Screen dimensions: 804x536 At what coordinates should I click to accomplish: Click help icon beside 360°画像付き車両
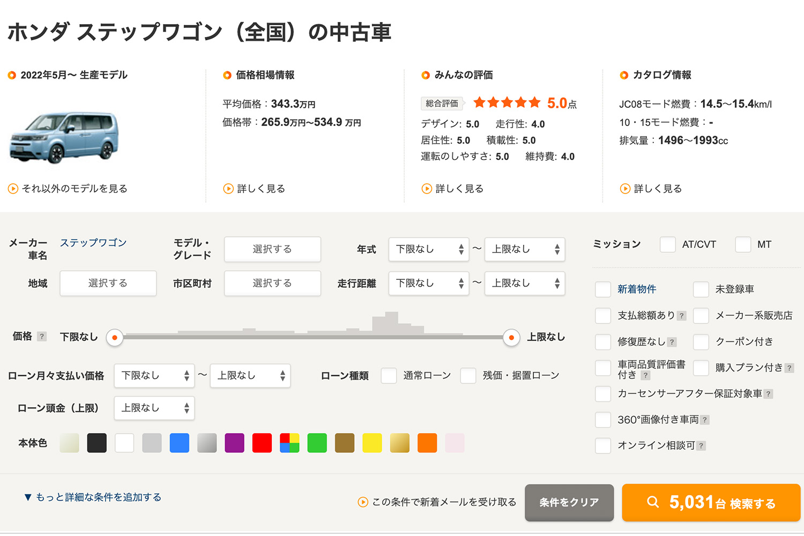click(x=705, y=420)
